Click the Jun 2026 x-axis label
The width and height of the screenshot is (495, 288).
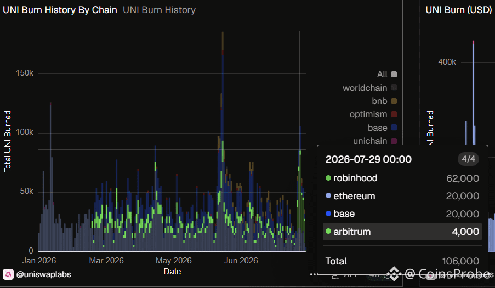[x=241, y=261]
